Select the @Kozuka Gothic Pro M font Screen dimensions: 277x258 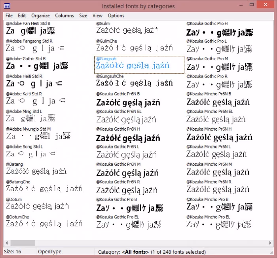point(229,64)
